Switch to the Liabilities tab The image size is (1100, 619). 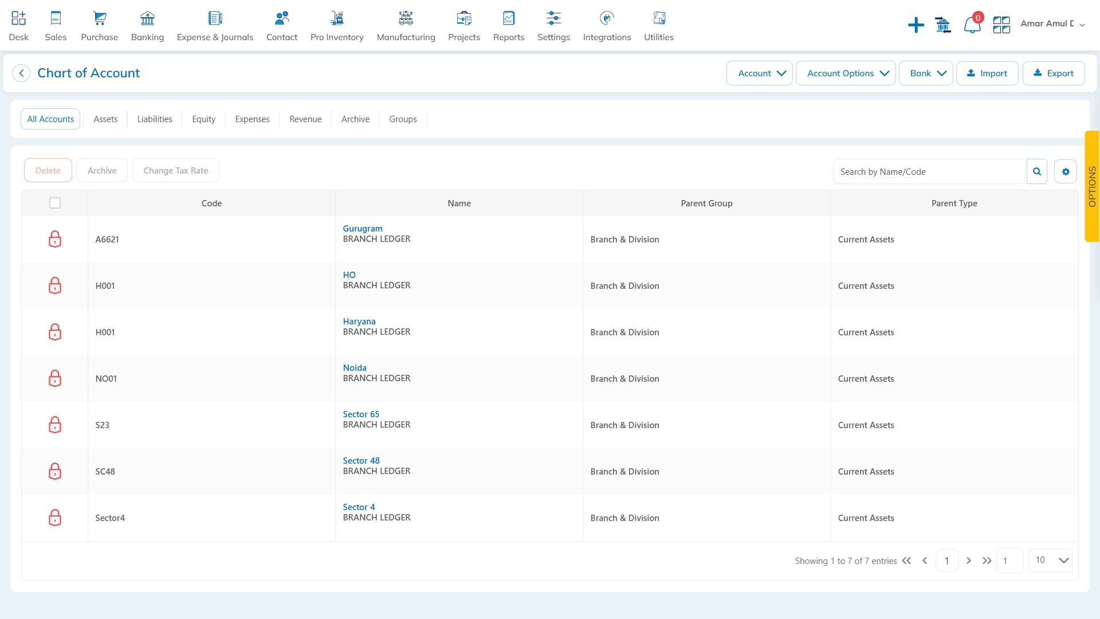[155, 119]
